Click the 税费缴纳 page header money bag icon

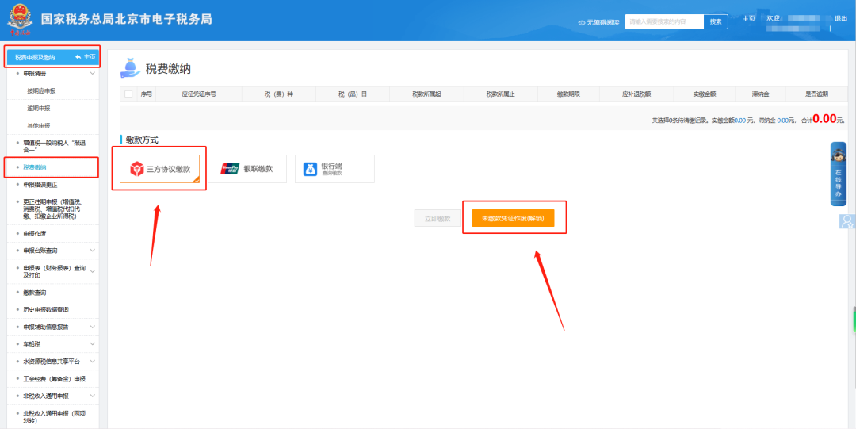click(x=130, y=67)
